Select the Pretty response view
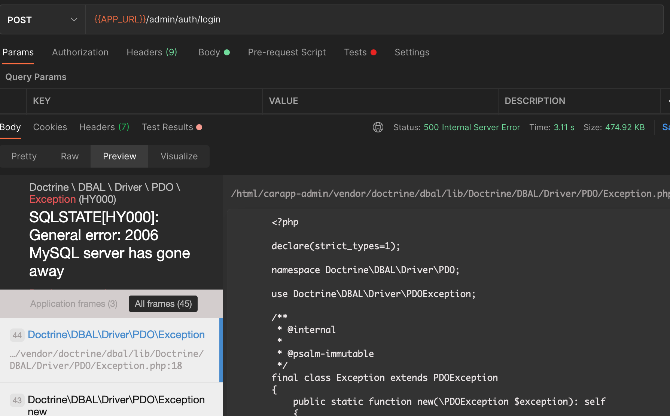670x416 pixels. point(24,156)
